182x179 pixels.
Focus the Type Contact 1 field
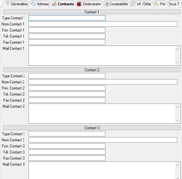coord(67,18)
